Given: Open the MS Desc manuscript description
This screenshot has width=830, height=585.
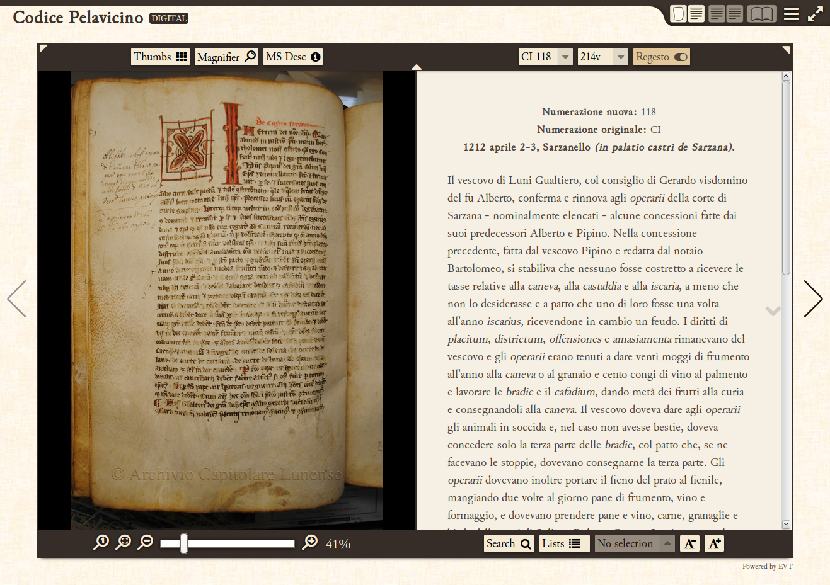Looking at the screenshot, I should click(x=292, y=56).
